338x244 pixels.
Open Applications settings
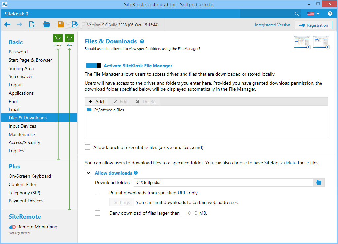(21, 93)
